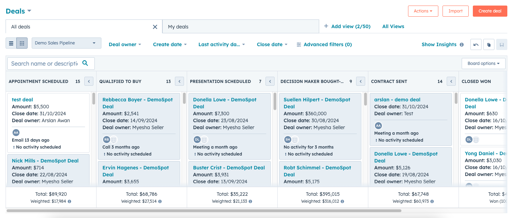Collapse the Contract Sent column

point(451,81)
